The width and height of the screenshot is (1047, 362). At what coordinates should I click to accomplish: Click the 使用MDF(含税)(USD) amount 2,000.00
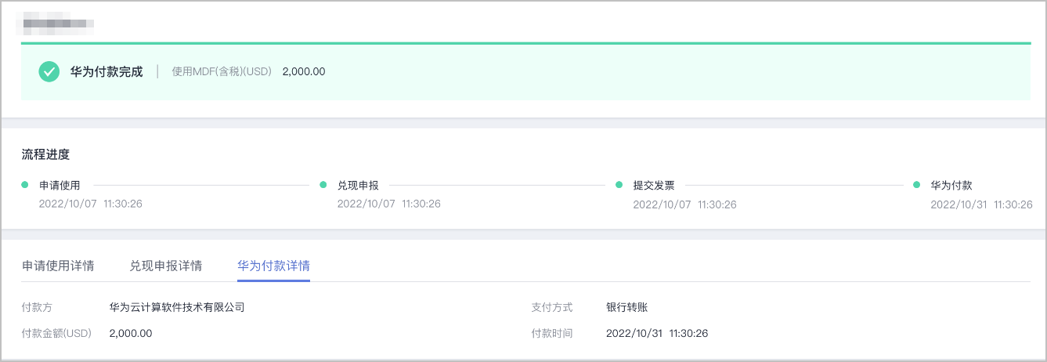pos(304,71)
